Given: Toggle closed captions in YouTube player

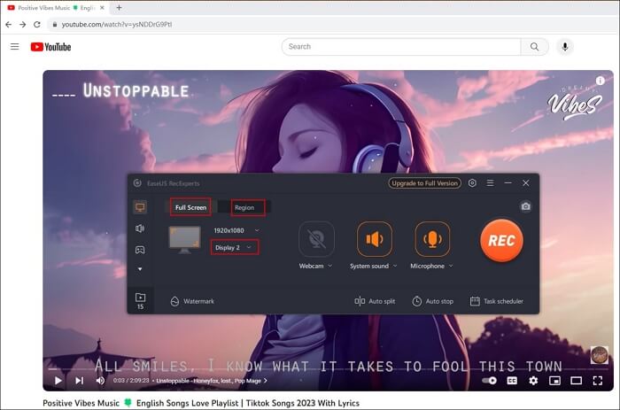Looking at the screenshot, I should [x=512, y=381].
